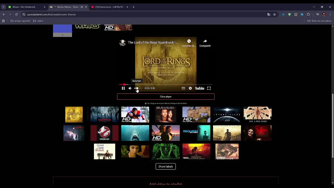Select the Jaws shark thumbnail
This screenshot has width=334, height=188.
pyautogui.click(x=135, y=133)
